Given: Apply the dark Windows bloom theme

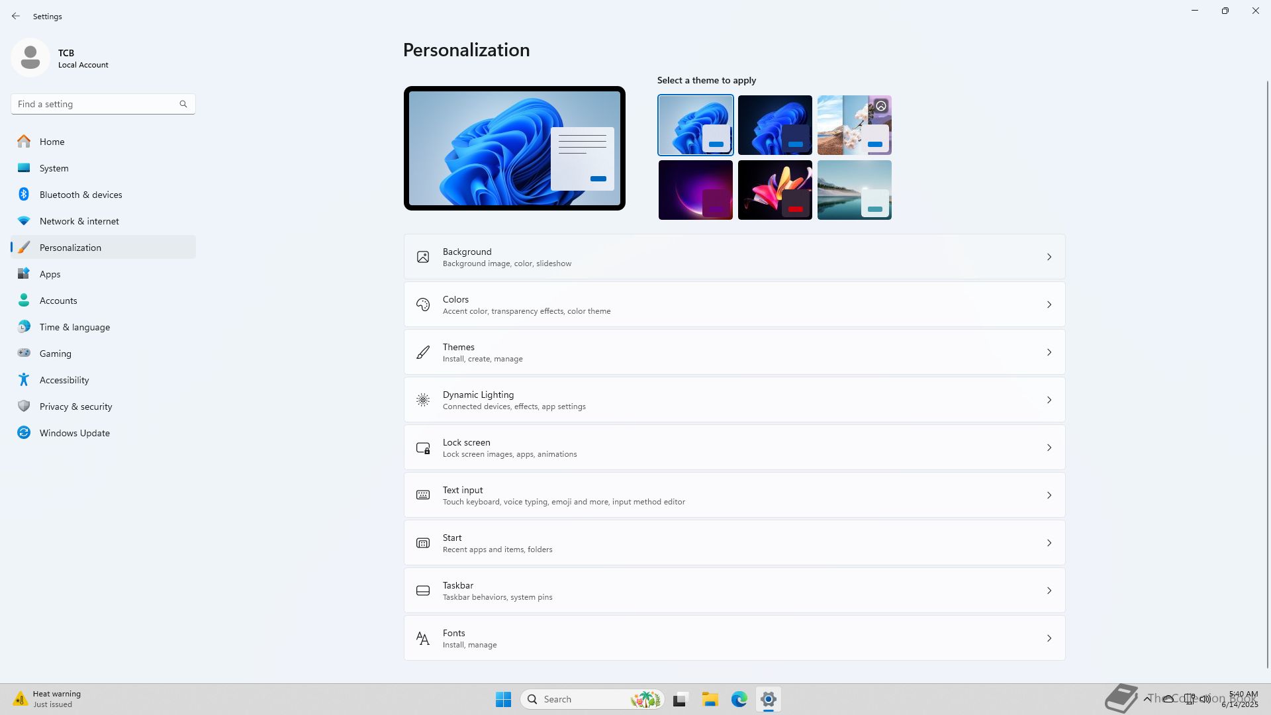Looking at the screenshot, I should 775,124.
